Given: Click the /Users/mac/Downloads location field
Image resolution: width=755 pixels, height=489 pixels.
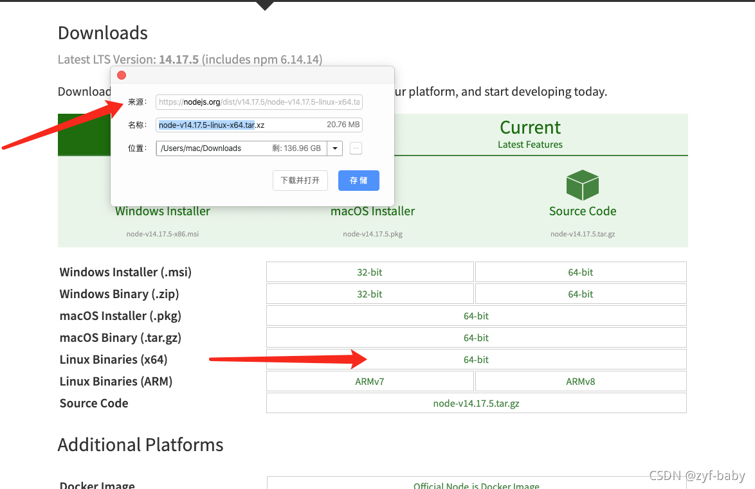Looking at the screenshot, I should click(x=241, y=148).
